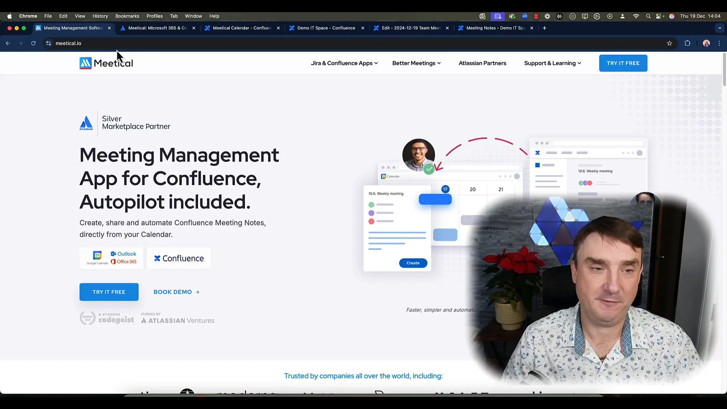Click the Create button in illustration
This screenshot has height=409, width=727.
click(x=413, y=263)
